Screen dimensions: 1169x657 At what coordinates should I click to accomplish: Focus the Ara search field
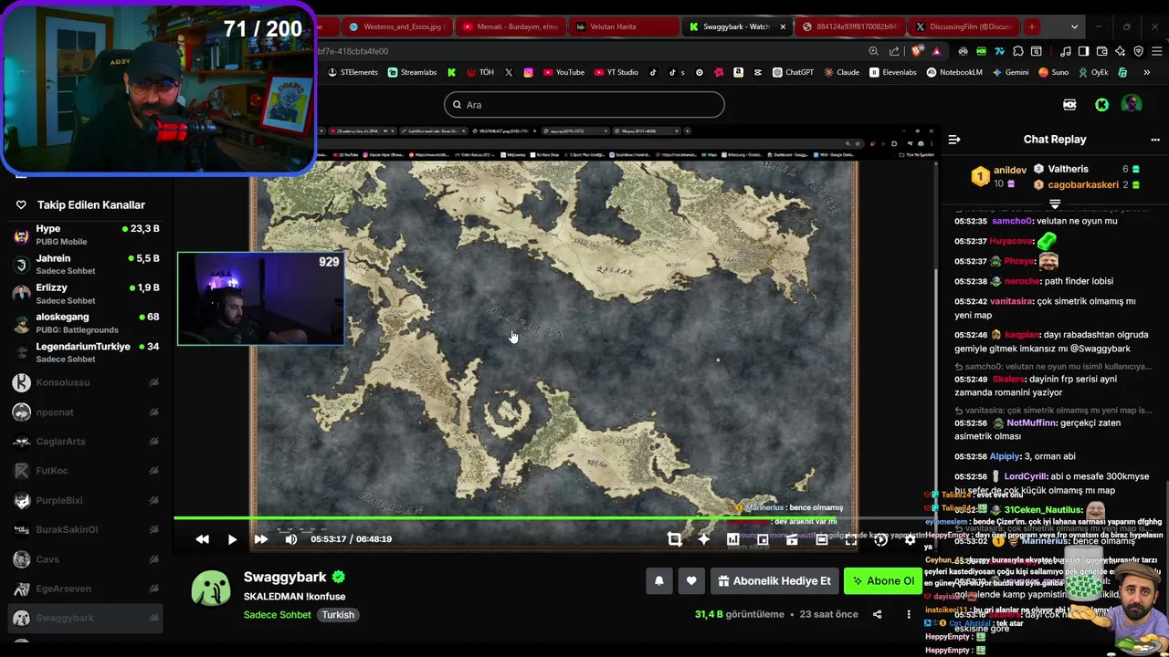tap(584, 105)
